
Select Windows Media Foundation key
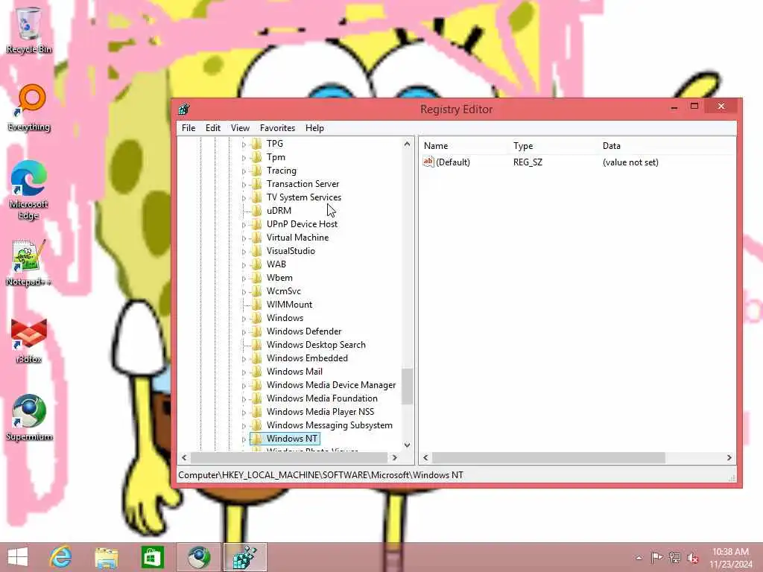(x=322, y=398)
